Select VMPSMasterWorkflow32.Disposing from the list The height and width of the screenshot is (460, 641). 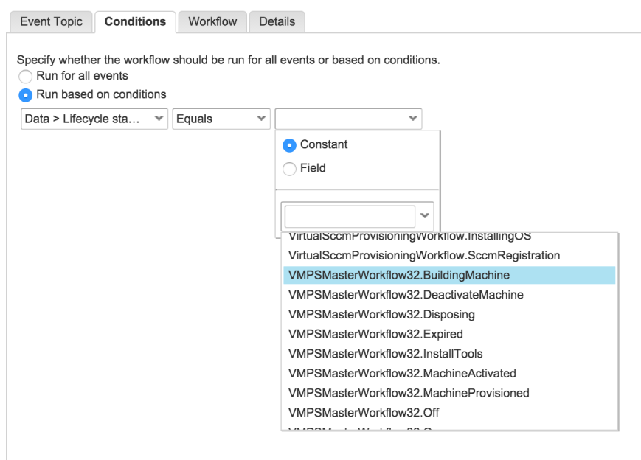coord(381,314)
